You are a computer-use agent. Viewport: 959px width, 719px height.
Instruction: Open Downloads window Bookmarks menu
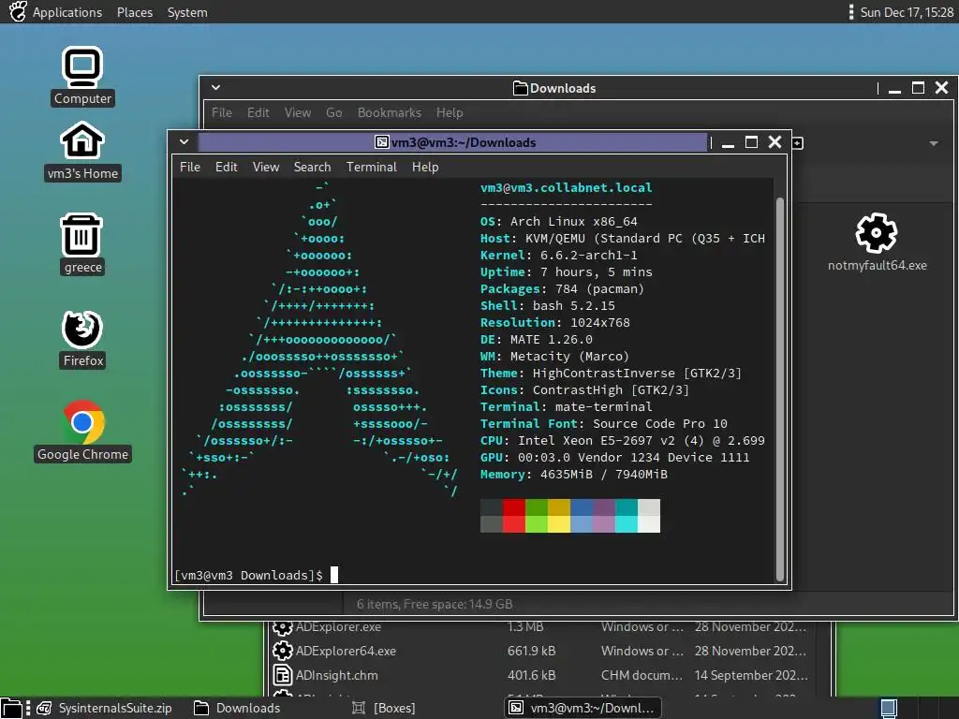389,112
